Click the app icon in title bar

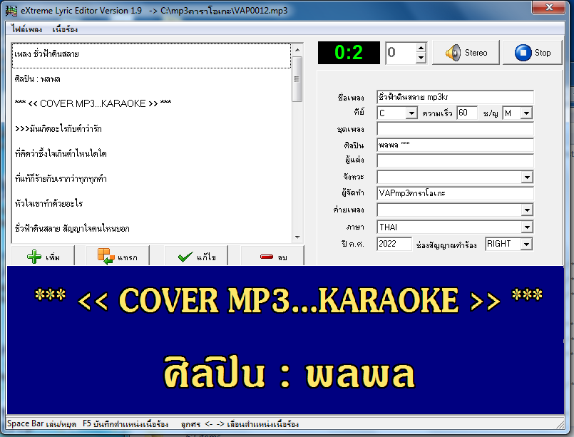click(11, 11)
